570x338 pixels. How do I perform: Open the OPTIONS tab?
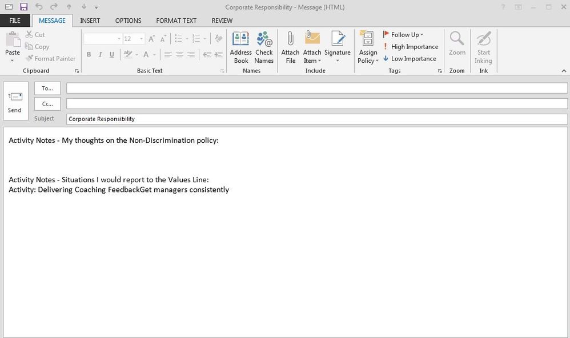(128, 21)
